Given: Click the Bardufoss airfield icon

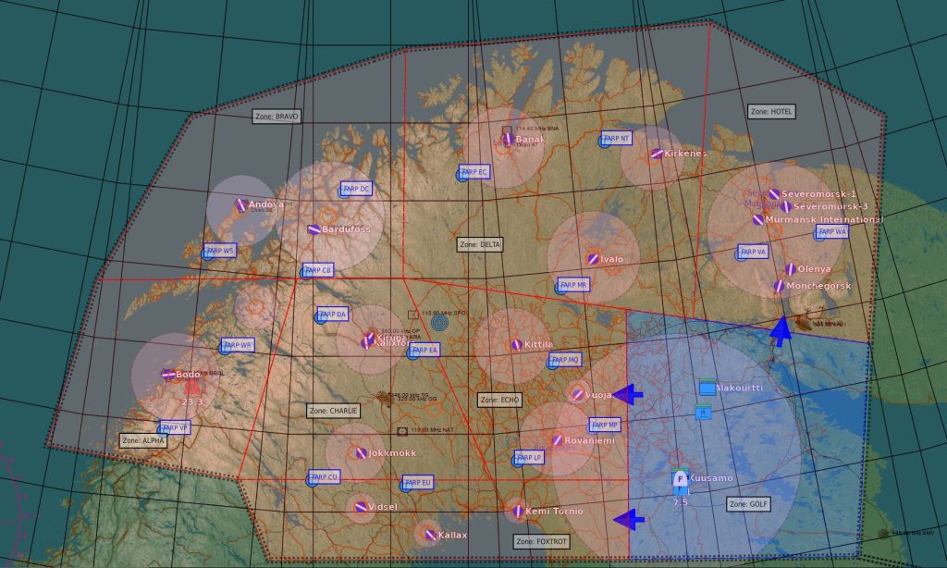Looking at the screenshot, I should [x=314, y=229].
